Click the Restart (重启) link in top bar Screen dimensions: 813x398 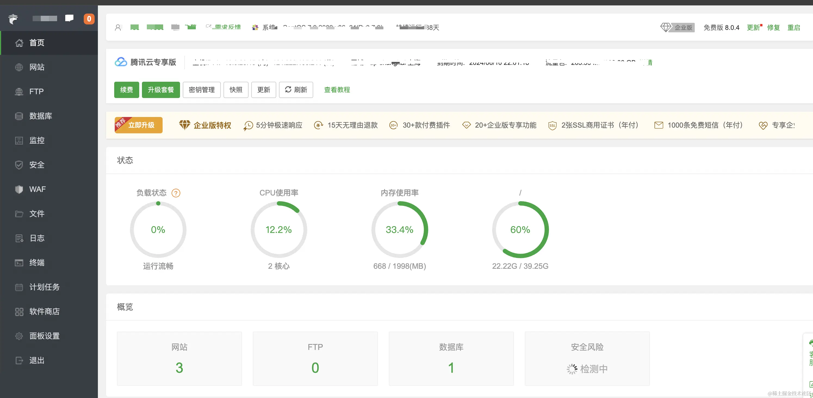[x=793, y=28]
